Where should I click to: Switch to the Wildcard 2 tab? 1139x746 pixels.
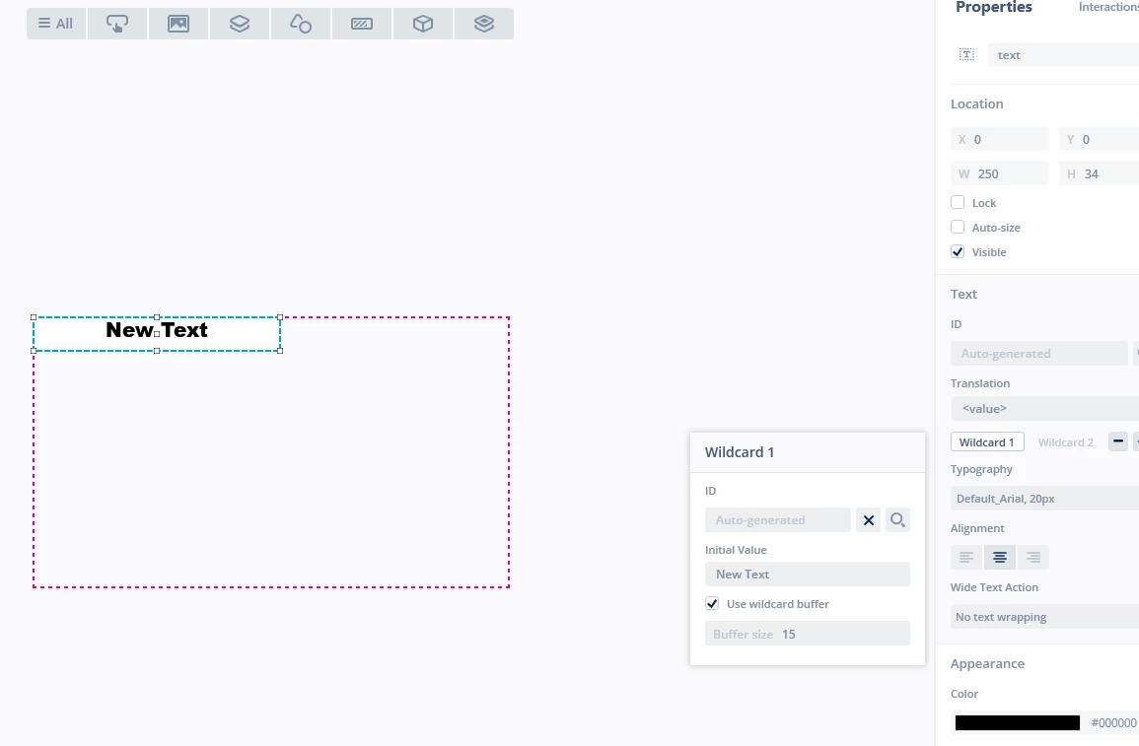coord(1066,441)
